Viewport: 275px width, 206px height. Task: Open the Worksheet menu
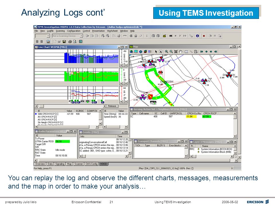(112, 31)
